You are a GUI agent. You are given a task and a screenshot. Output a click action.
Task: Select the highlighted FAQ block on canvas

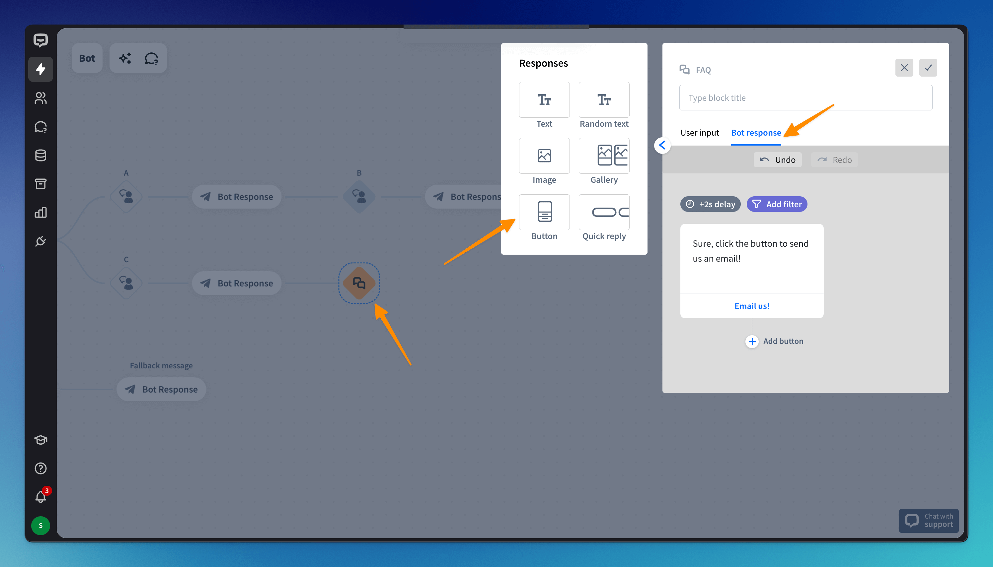[x=358, y=283]
